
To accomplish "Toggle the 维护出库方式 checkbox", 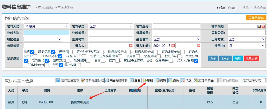I will click(264, 80).
